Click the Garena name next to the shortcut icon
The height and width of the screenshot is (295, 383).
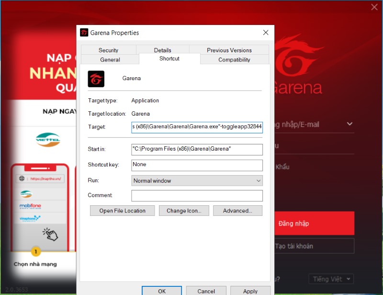click(131, 78)
